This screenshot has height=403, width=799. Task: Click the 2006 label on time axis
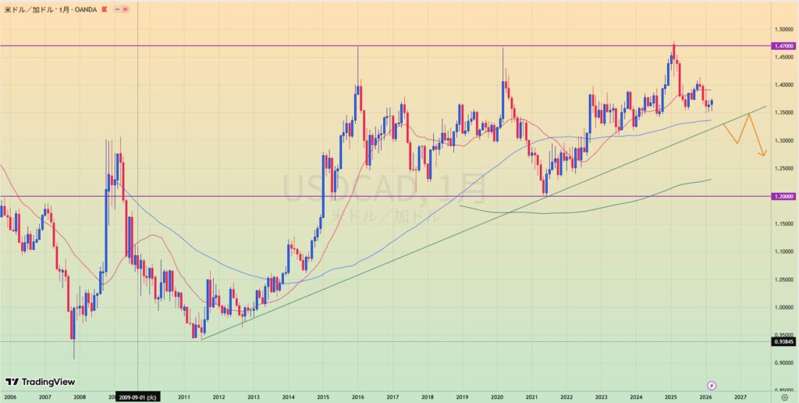[x=10, y=397]
